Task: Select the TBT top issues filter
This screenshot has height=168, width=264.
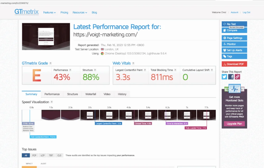Action: click(x=51, y=155)
